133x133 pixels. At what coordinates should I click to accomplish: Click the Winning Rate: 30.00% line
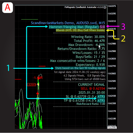coord(88,37)
